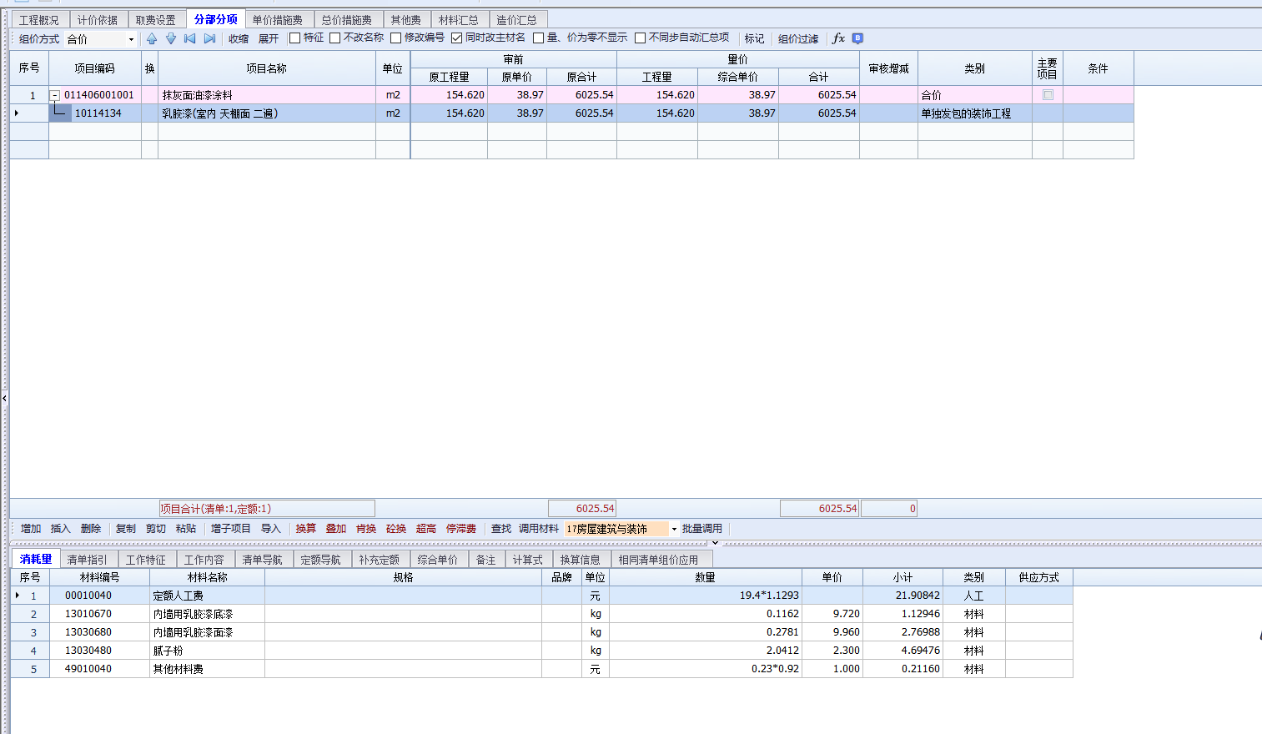The image size is (1262, 734).
Task: Open the 总价措施费 tab
Action: tap(347, 20)
